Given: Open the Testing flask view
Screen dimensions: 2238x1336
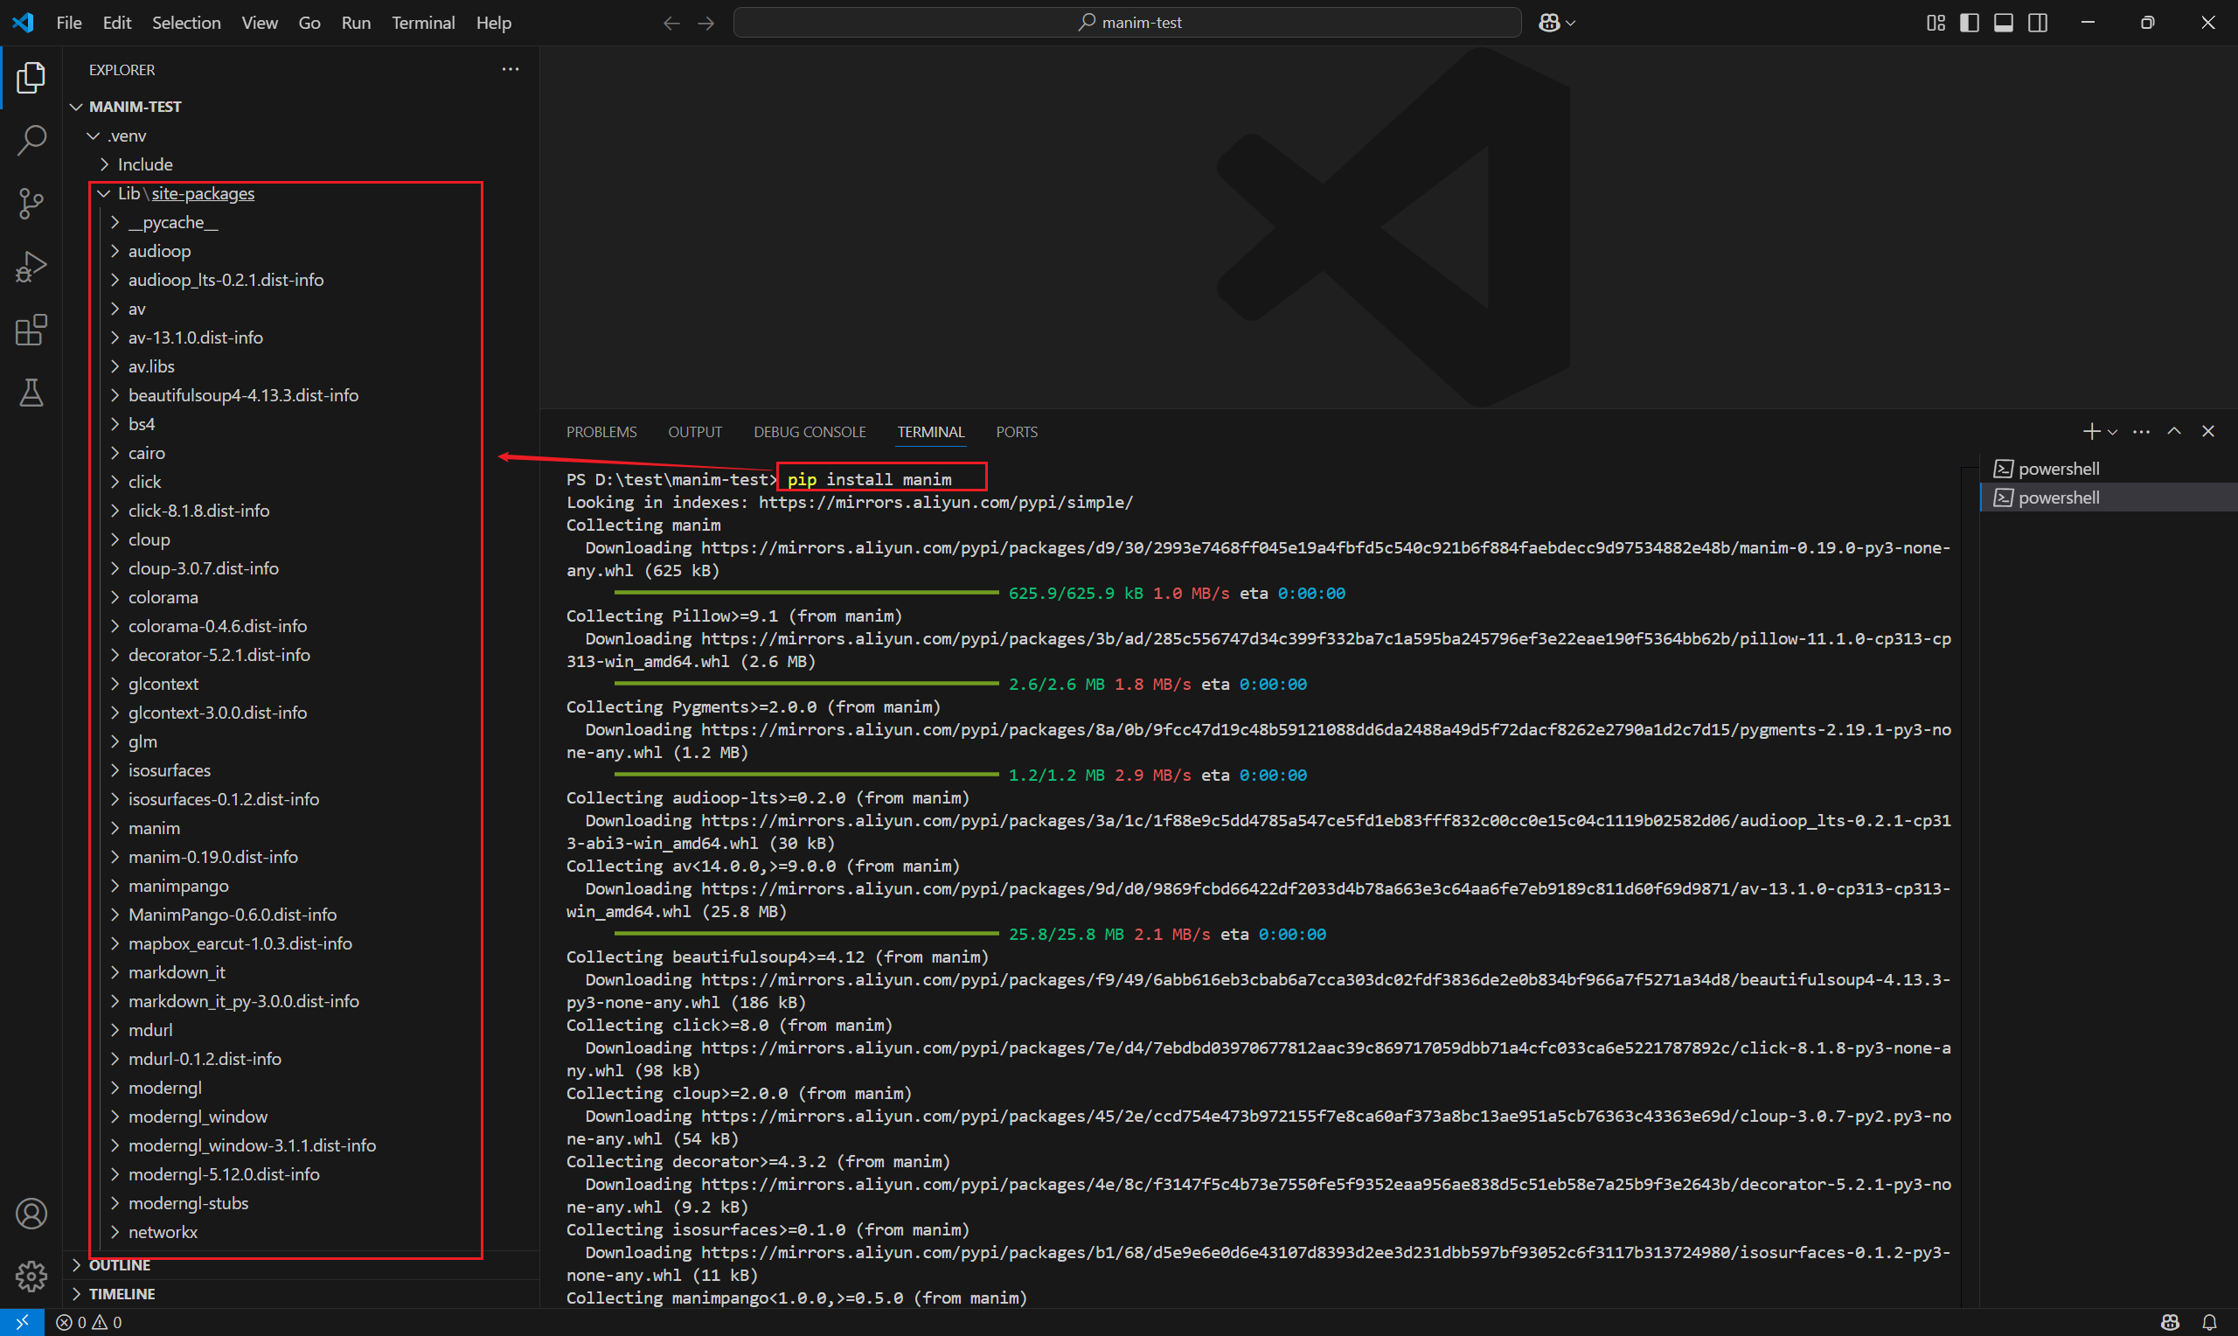Looking at the screenshot, I should (31, 393).
